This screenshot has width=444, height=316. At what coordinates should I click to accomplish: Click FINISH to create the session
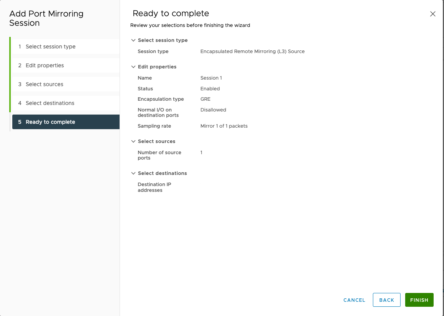click(x=419, y=300)
